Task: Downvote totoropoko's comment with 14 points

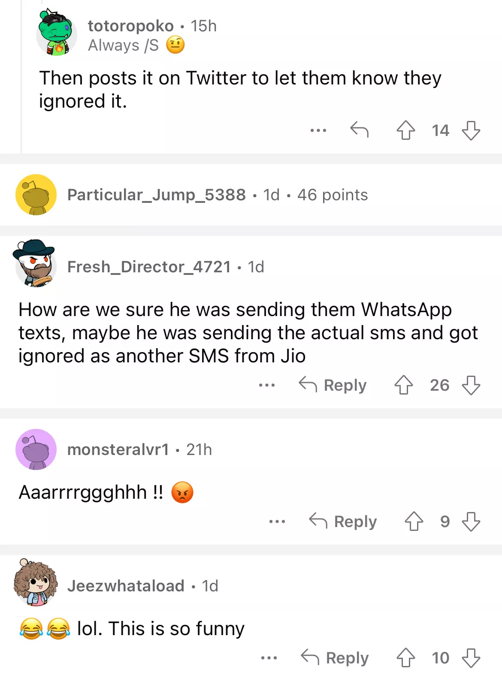Action: coord(471,130)
